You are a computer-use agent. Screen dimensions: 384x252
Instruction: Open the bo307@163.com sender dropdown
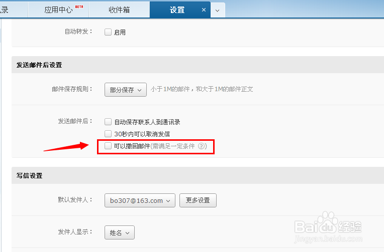point(140,200)
